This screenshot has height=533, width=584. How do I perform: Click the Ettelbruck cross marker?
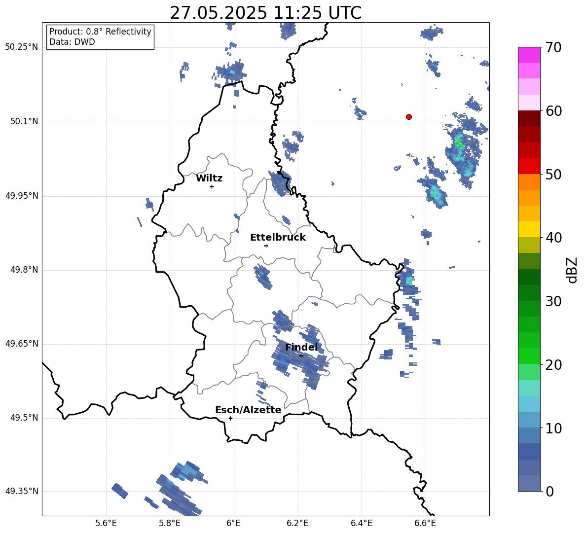(x=266, y=246)
